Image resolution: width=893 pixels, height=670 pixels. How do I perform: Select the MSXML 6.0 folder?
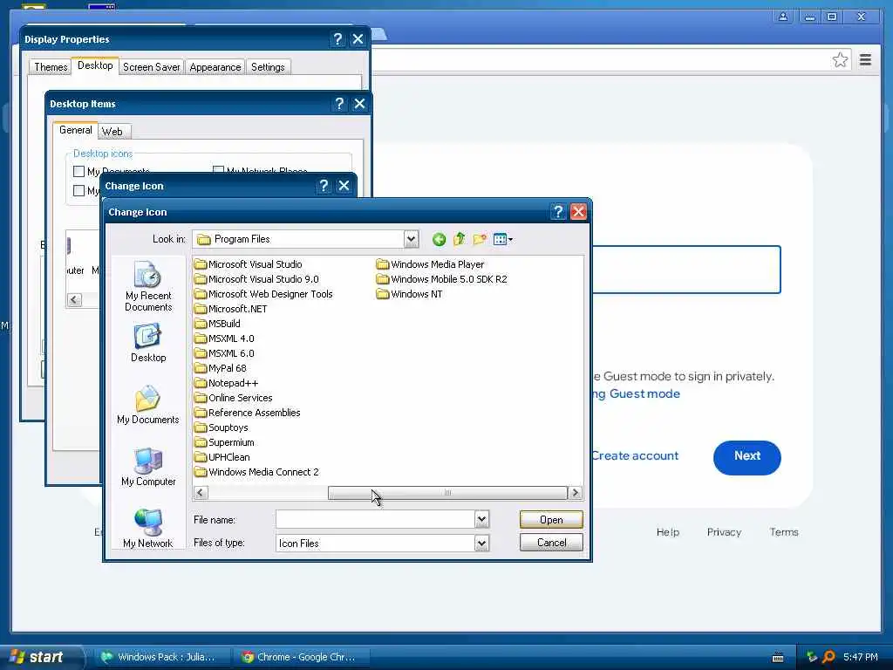224,353
